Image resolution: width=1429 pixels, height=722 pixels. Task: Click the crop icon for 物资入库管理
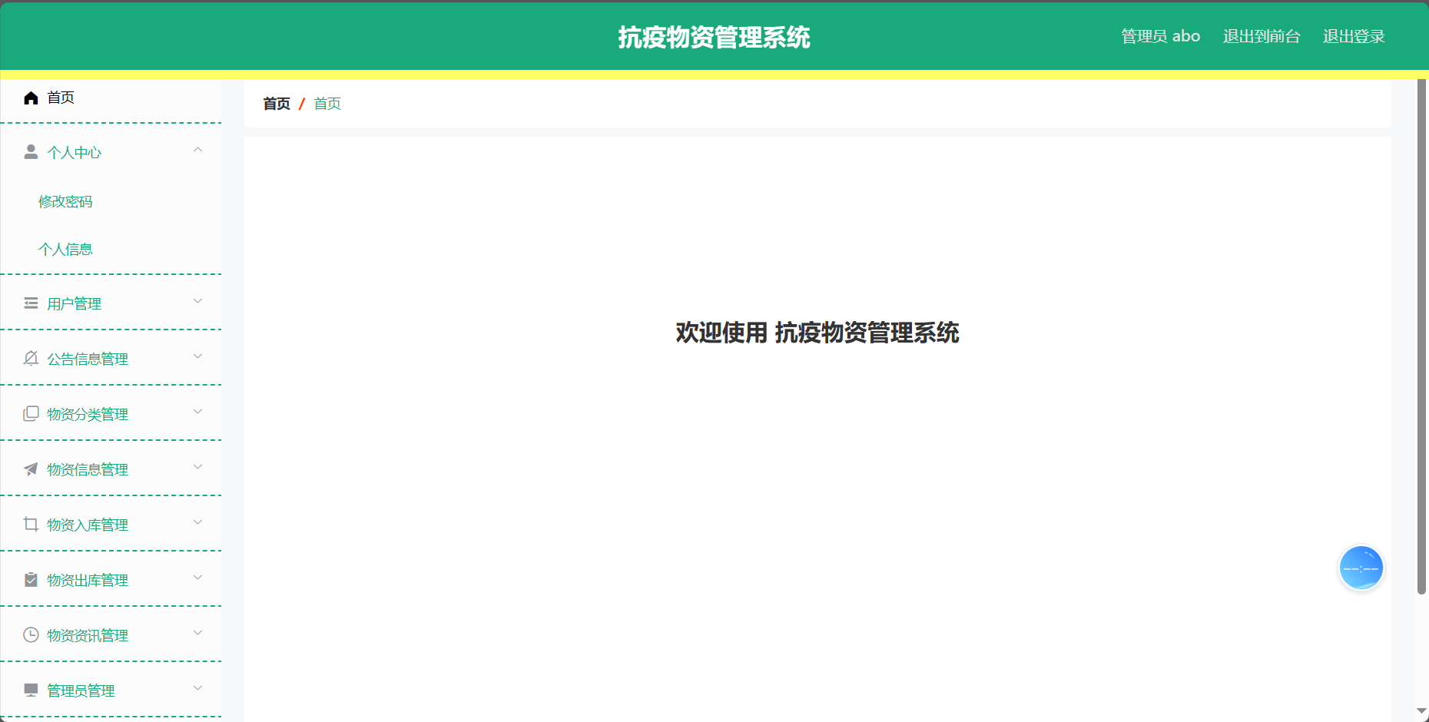coord(31,525)
